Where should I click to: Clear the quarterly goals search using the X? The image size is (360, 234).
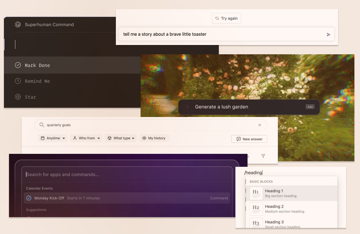coord(260,125)
